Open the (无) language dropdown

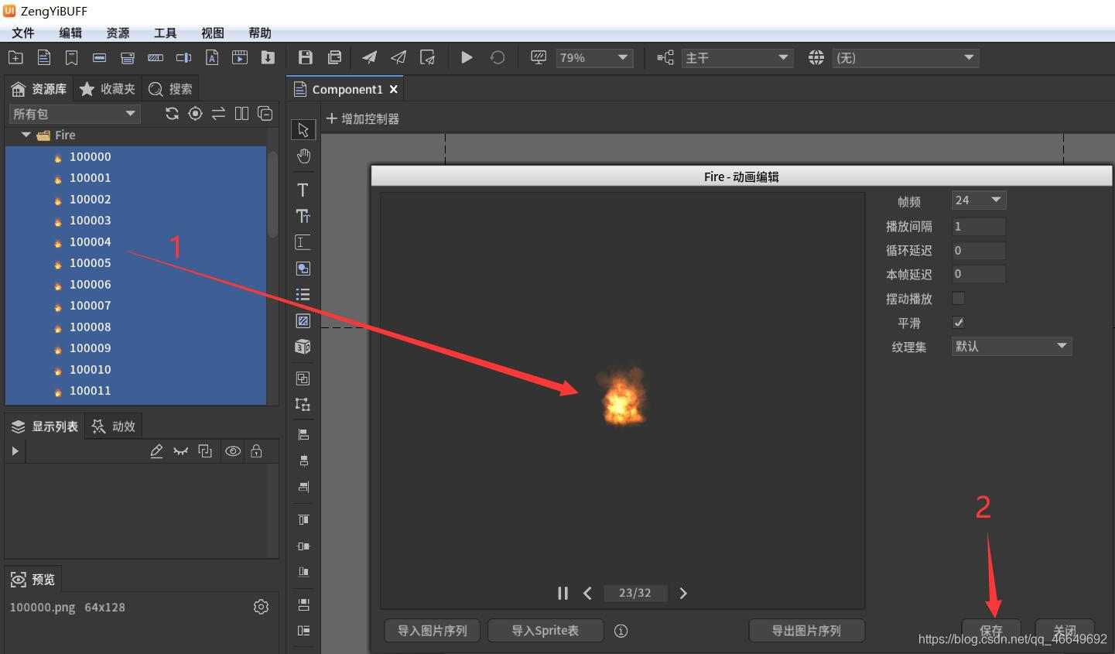pos(905,58)
